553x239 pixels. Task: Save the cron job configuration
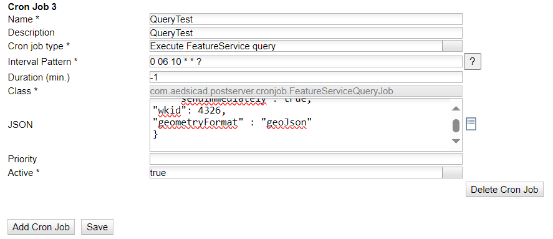click(x=97, y=227)
